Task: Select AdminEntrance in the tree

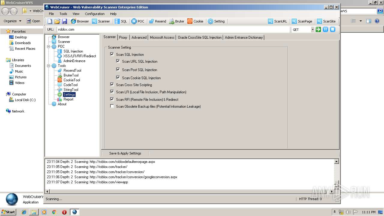Action: [x=74, y=61]
